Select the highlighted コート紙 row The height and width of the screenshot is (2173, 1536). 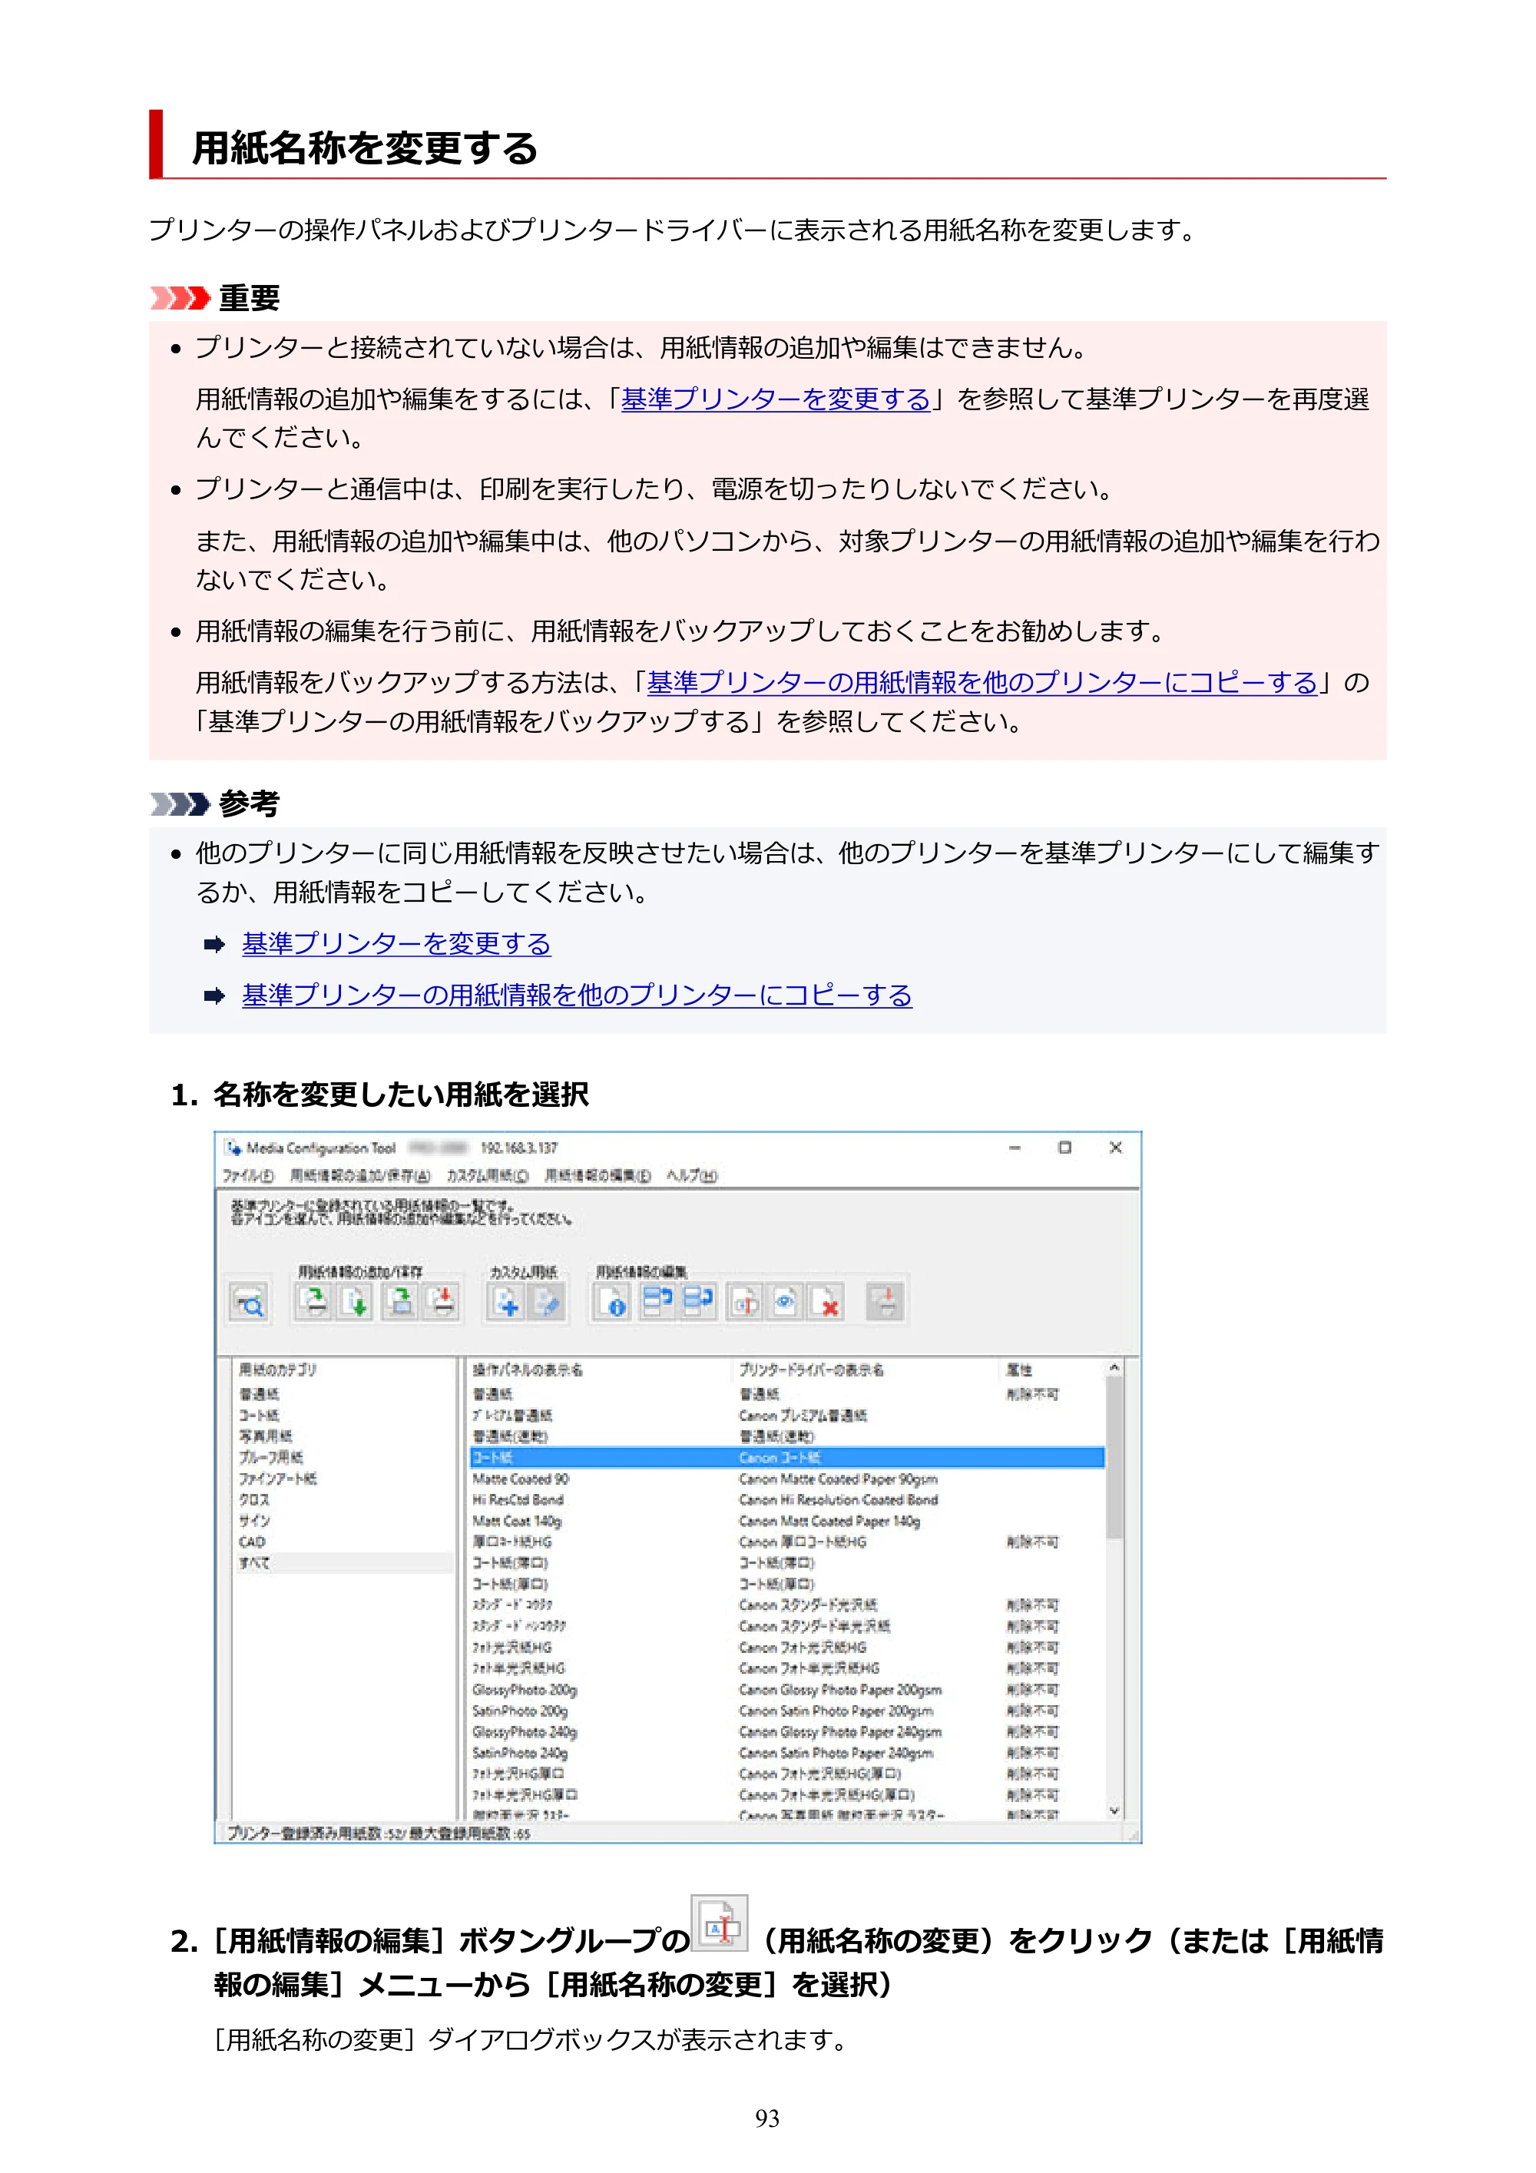(x=787, y=1458)
